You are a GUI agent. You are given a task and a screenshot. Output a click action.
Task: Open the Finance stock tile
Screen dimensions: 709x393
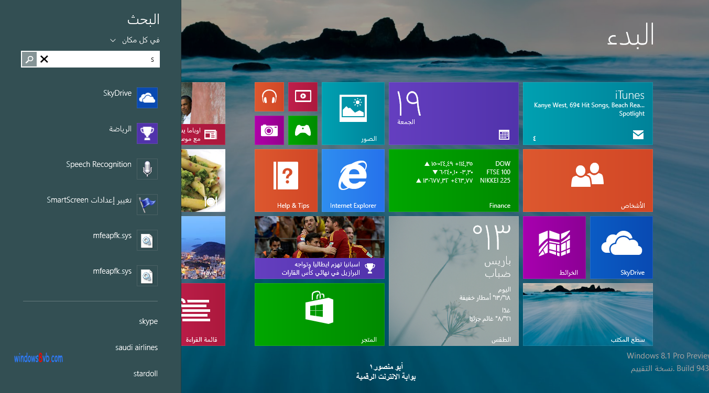tap(453, 181)
